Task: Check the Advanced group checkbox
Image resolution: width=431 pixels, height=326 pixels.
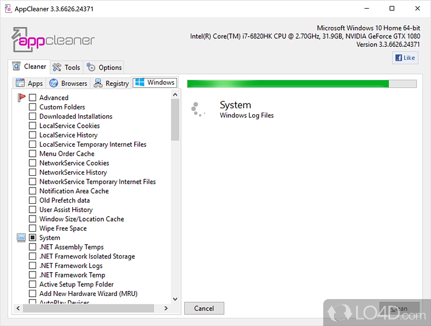Action: pyautogui.click(x=32, y=98)
